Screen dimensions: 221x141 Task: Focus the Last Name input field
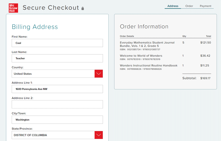point(57,58)
